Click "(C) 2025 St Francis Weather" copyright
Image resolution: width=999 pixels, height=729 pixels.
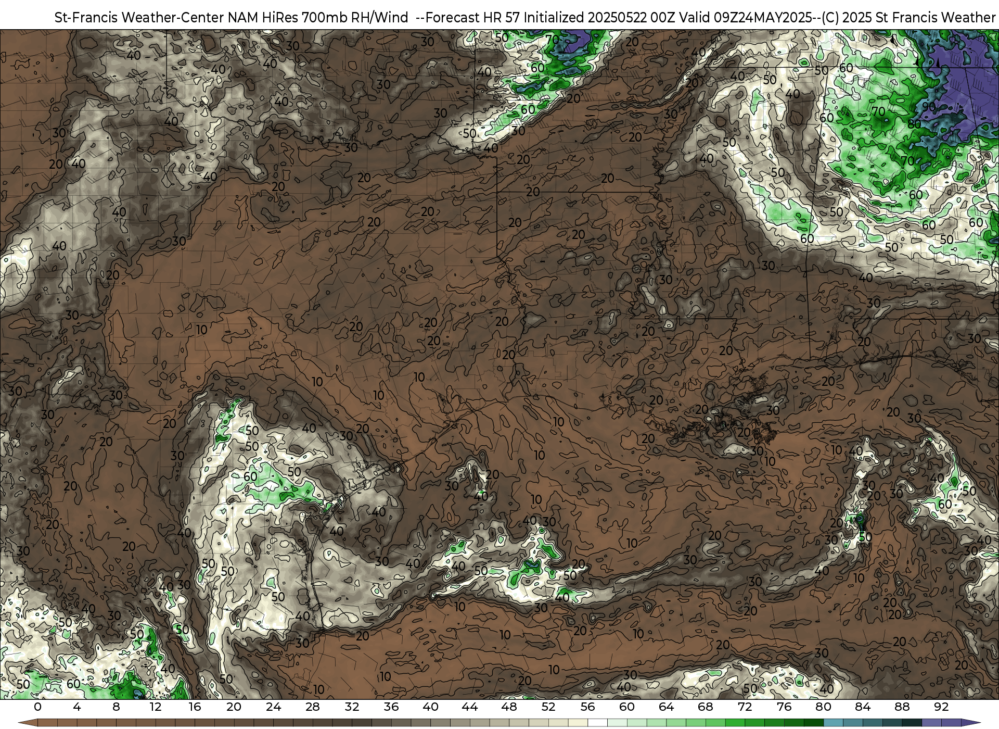click(908, 18)
